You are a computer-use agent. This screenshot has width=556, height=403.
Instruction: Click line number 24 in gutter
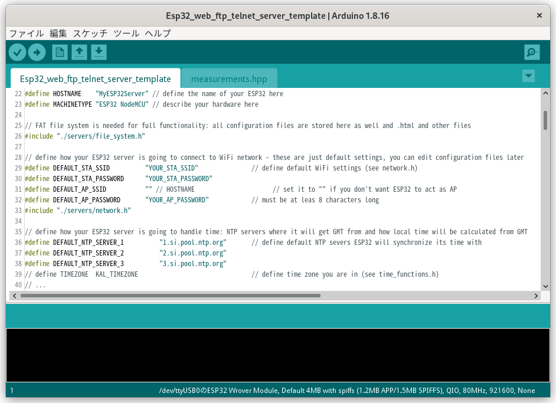click(x=18, y=115)
